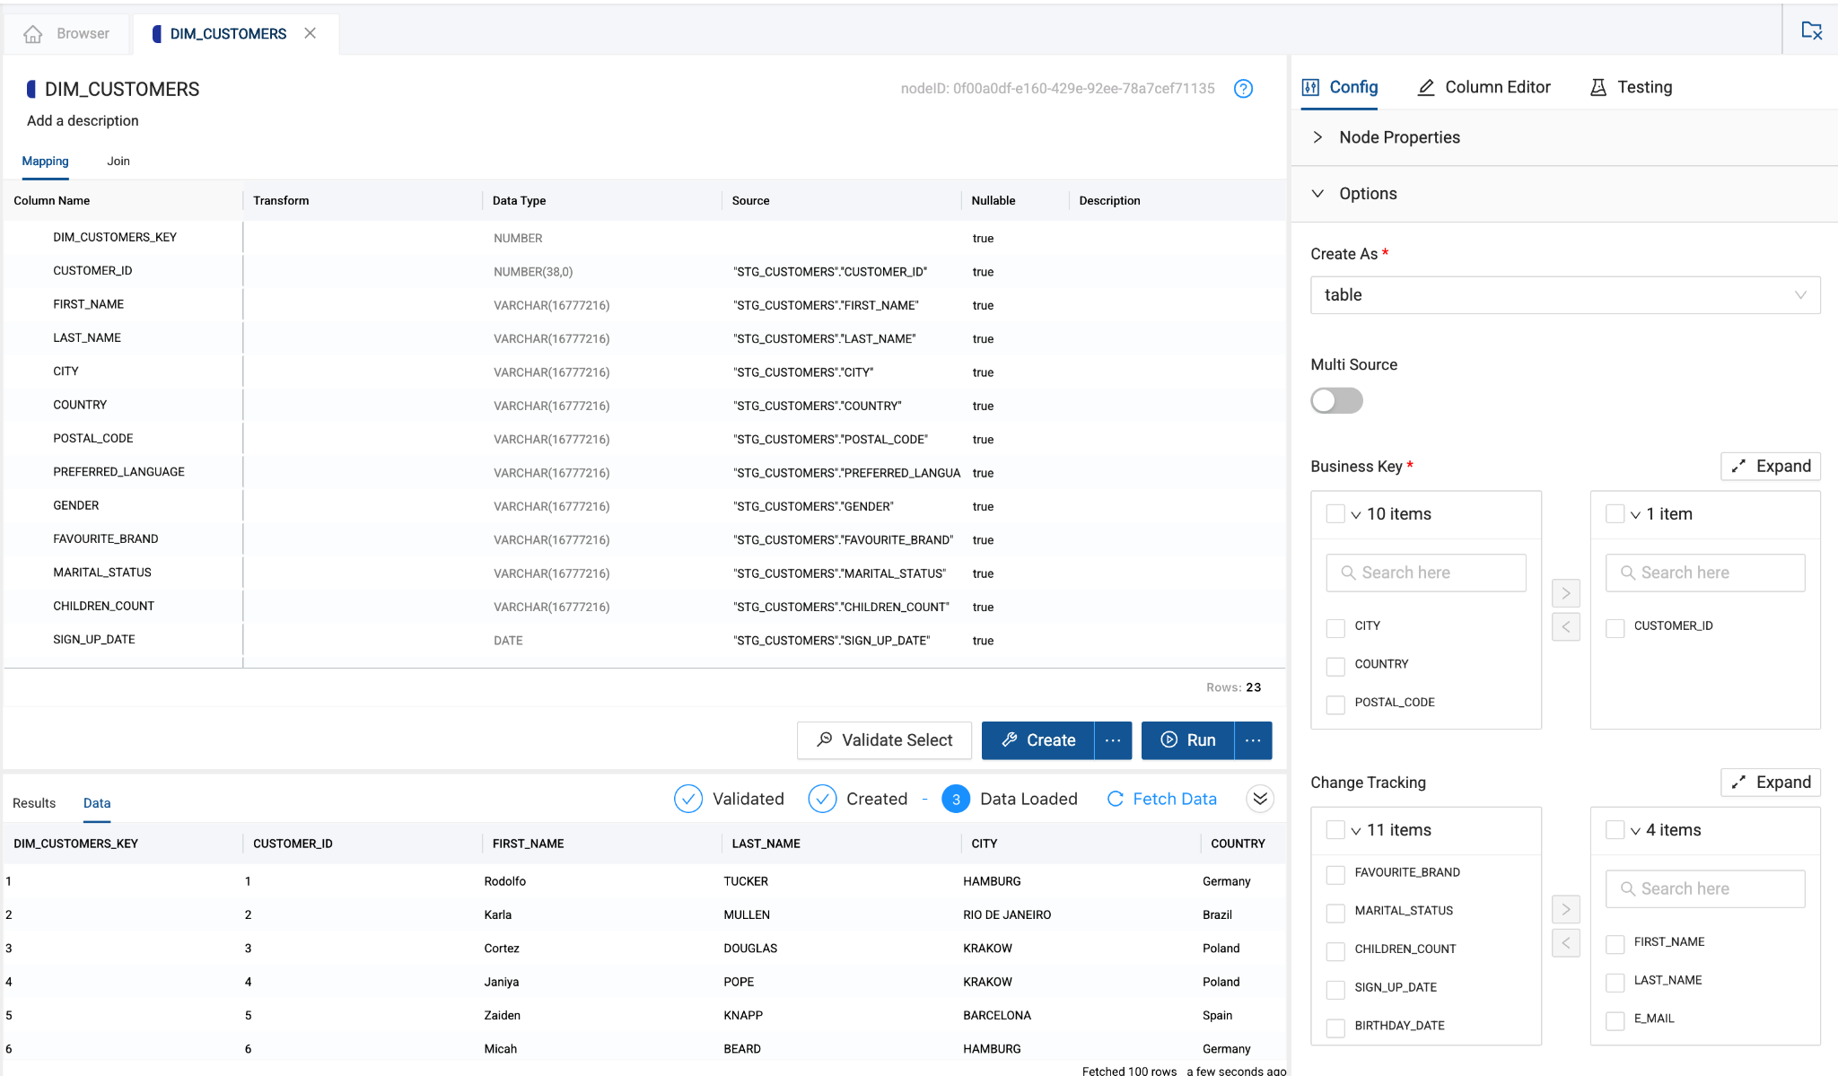Click the Validate Select button
Viewport: 1838px width, 1076px height.
point(884,740)
